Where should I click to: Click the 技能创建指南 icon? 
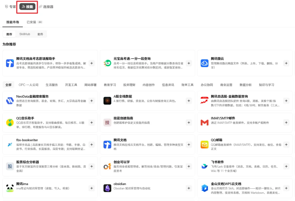coord(107,122)
